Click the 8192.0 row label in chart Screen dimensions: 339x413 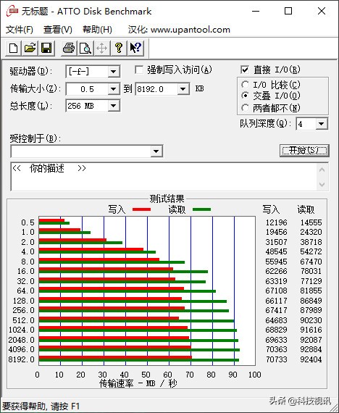(x=21, y=359)
